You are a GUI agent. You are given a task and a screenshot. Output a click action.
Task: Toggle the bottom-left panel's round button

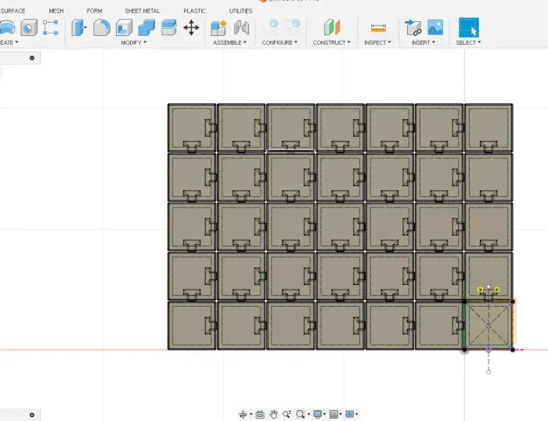32,415
